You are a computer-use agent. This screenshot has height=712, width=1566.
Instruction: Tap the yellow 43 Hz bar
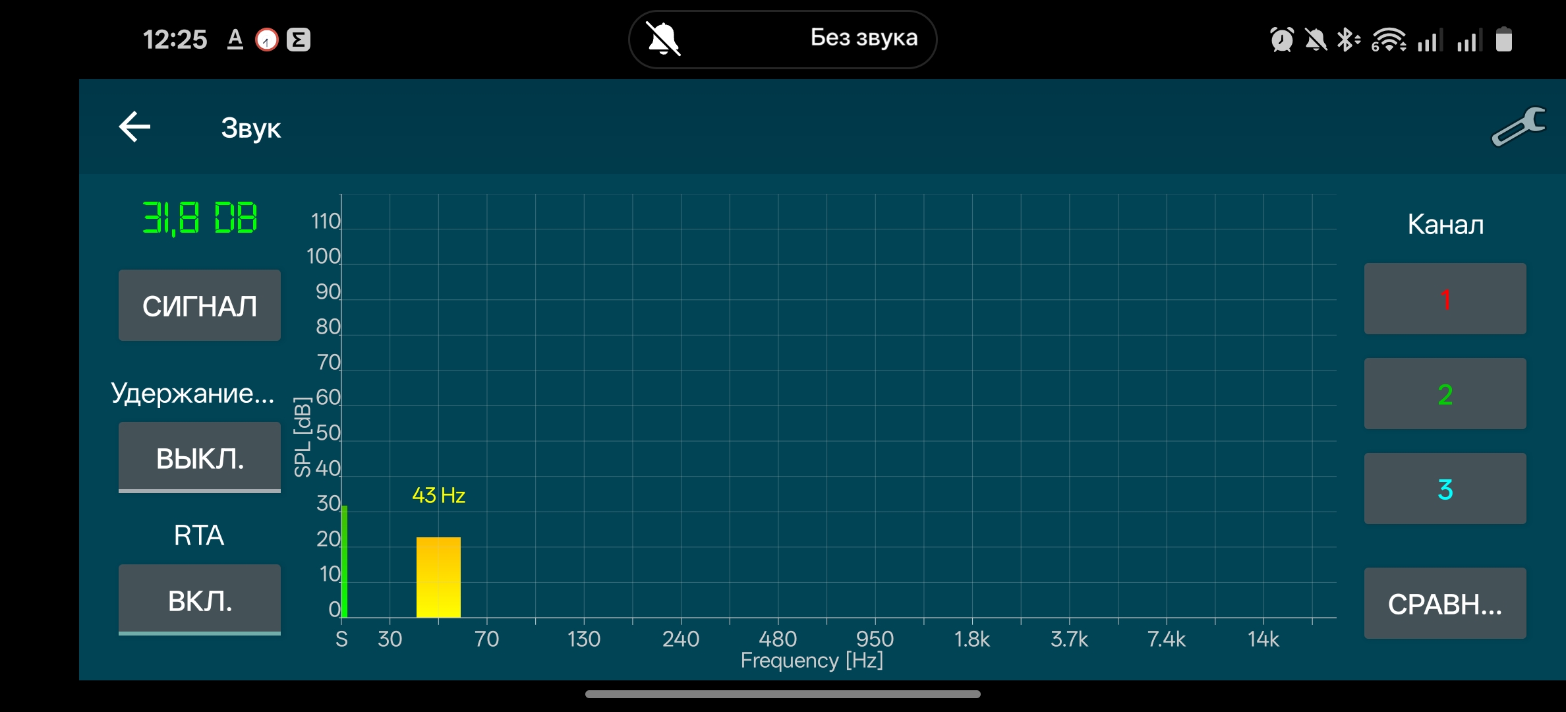coord(438,578)
